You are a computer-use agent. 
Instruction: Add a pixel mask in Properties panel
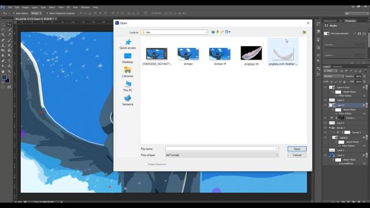click(360, 34)
